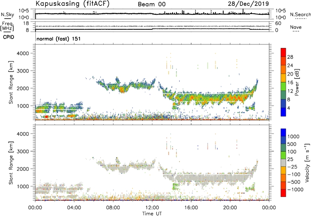Click the '12:00' time axis tick label
The width and height of the screenshot is (311, 216).
coord(152,208)
